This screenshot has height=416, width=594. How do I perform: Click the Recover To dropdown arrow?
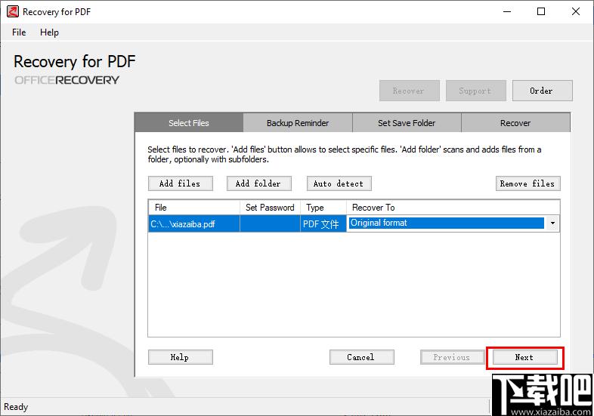tap(552, 223)
